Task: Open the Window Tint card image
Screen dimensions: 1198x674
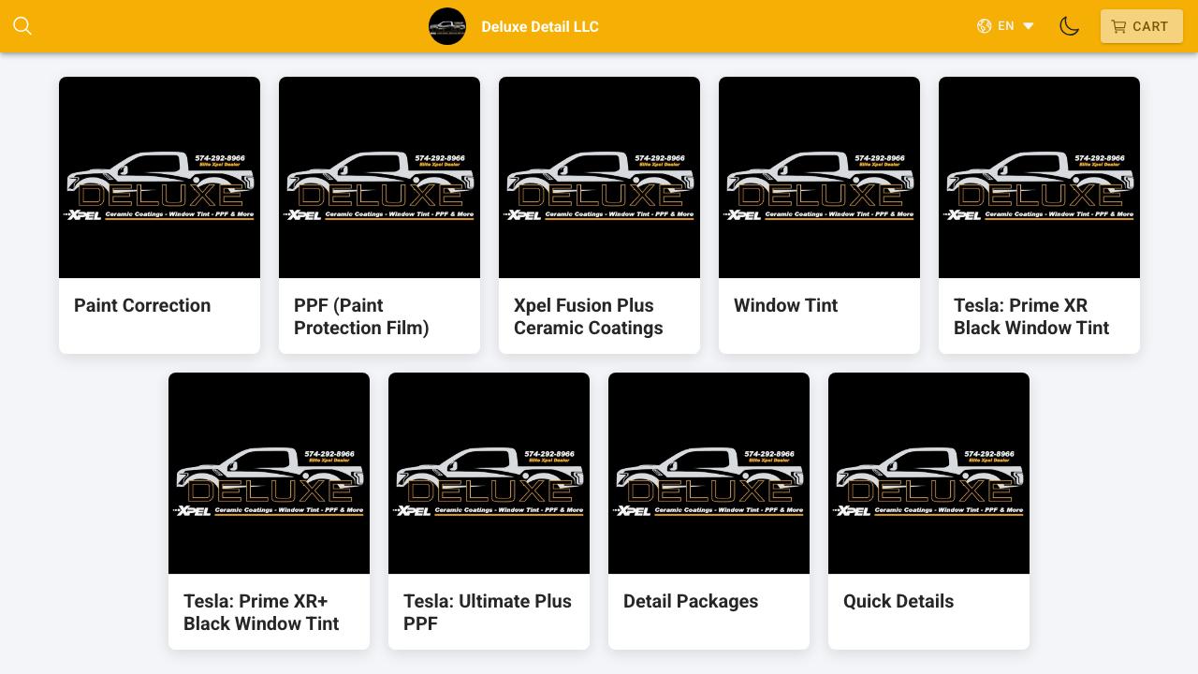Action: 819,178
